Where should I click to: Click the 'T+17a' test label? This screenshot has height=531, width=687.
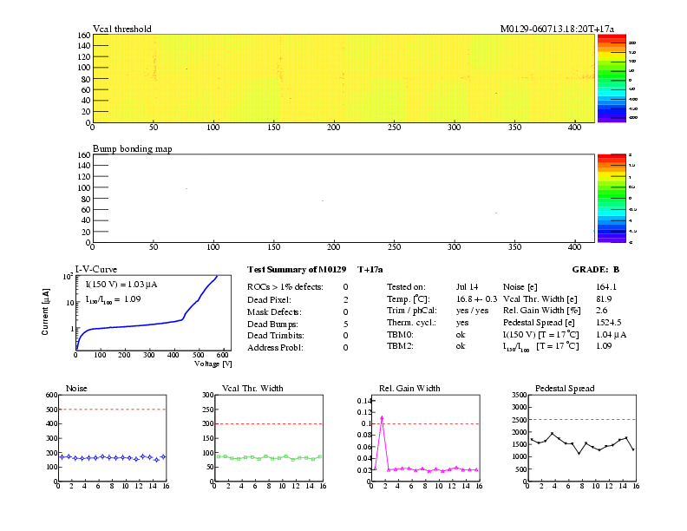click(x=370, y=270)
